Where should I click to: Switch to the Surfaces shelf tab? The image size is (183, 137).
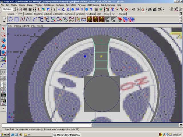pos(28,14)
